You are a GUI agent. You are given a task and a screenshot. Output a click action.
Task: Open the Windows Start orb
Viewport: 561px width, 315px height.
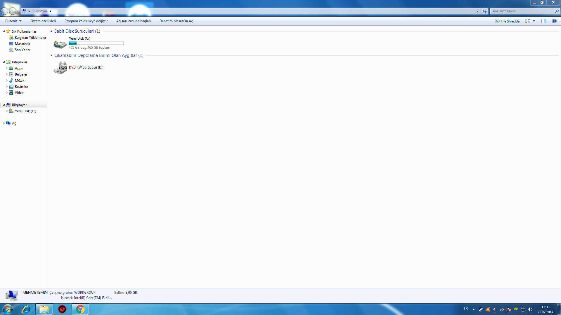coord(8,309)
